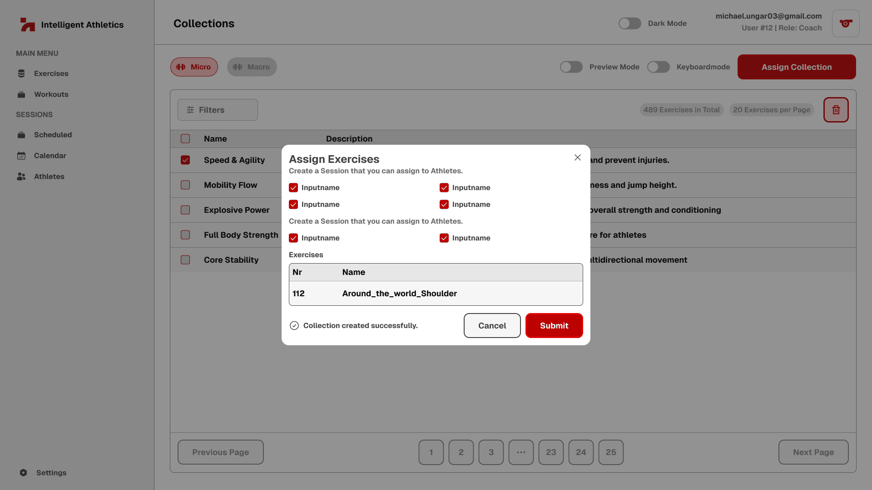Open Settings at sidebar bottom

(x=51, y=473)
